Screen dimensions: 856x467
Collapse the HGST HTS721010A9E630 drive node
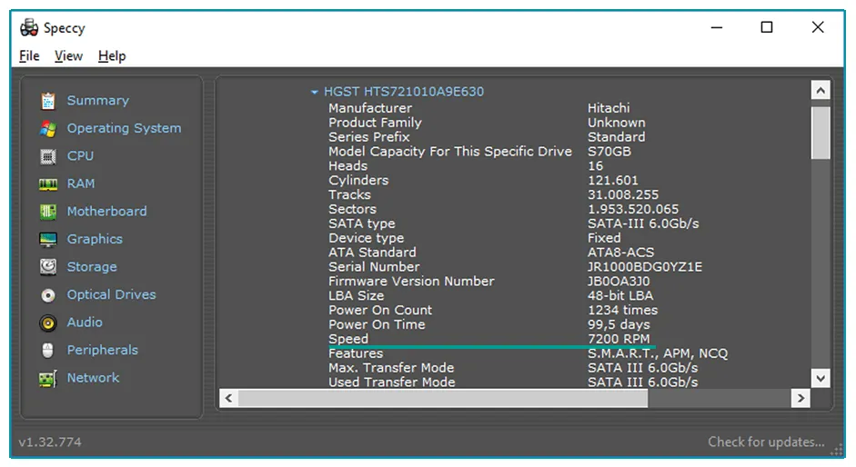click(x=315, y=92)
